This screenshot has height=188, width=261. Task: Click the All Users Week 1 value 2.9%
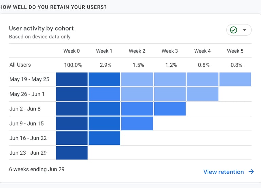pyautogui.click(x=105, y=65)
